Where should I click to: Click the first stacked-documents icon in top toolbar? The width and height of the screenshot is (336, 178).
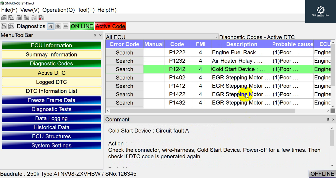pos(4,18)
